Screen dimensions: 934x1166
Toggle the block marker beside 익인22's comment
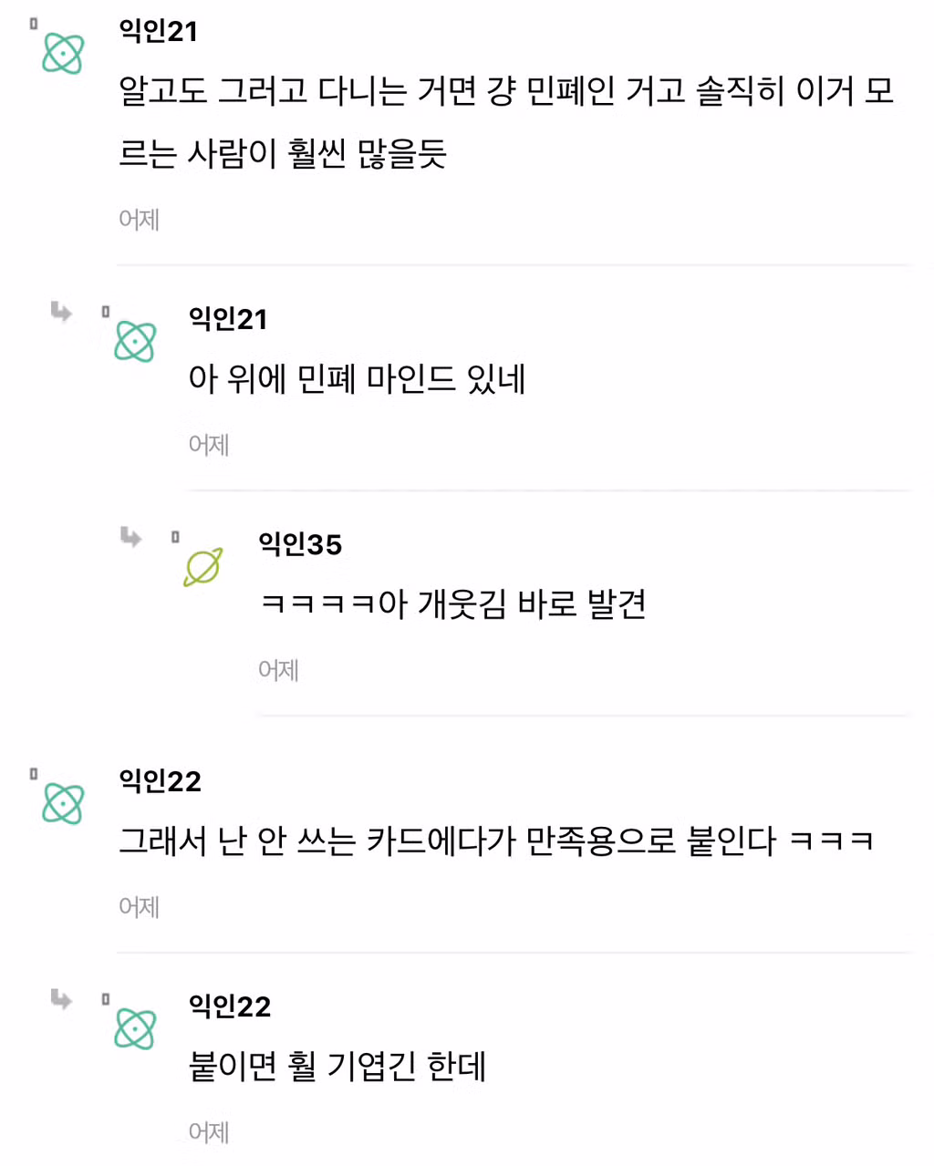[34, 772]
